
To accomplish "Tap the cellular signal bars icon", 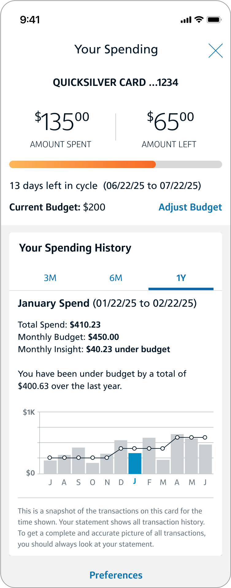I will (x=186, y=20).
